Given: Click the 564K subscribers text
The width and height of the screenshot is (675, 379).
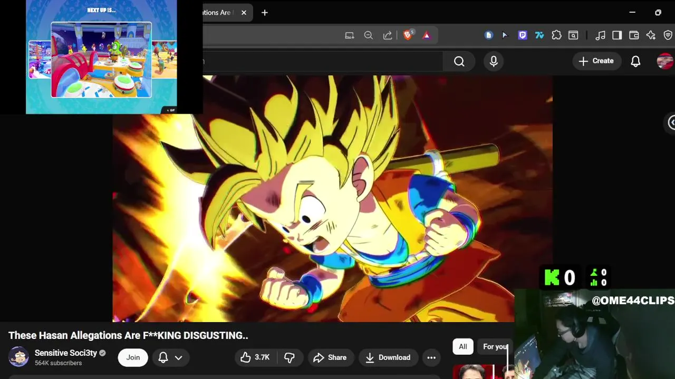Looking at the screenshot, I should (58, 363).
